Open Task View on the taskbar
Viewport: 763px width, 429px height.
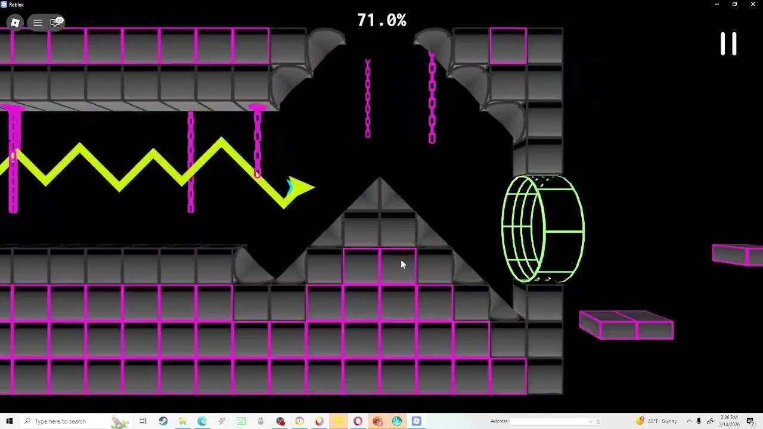(143, 421)
